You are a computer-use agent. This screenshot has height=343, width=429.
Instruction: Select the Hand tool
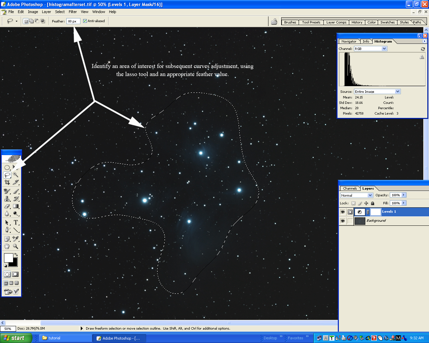pos(7,247)
